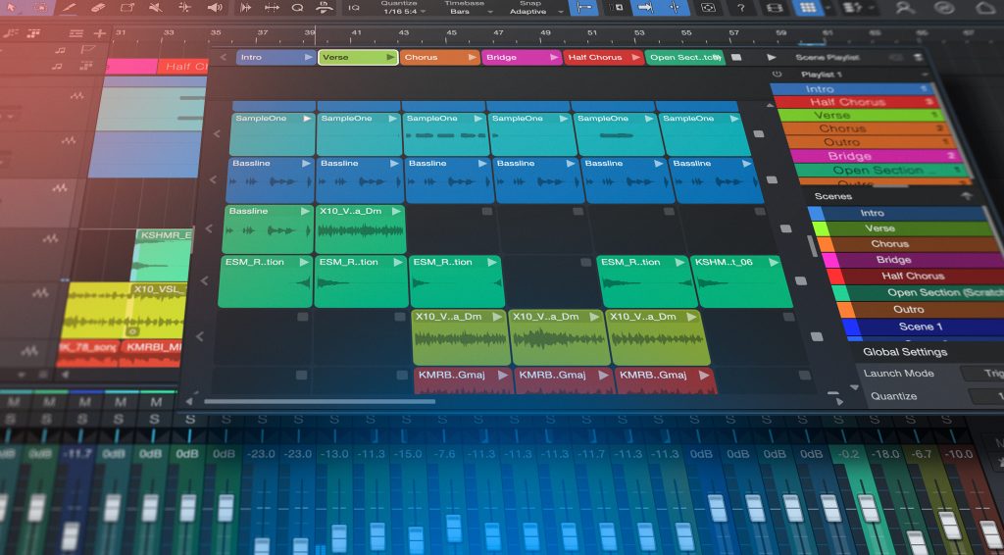
Task: Click the scene stop square after Open Section
Action: click(x=736, y=58)
